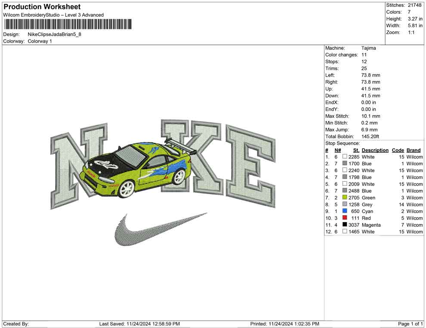The height and width of the screenshot is (328, 426).
Task: Click the Left value '73.8 mm'
Action: 371,75
